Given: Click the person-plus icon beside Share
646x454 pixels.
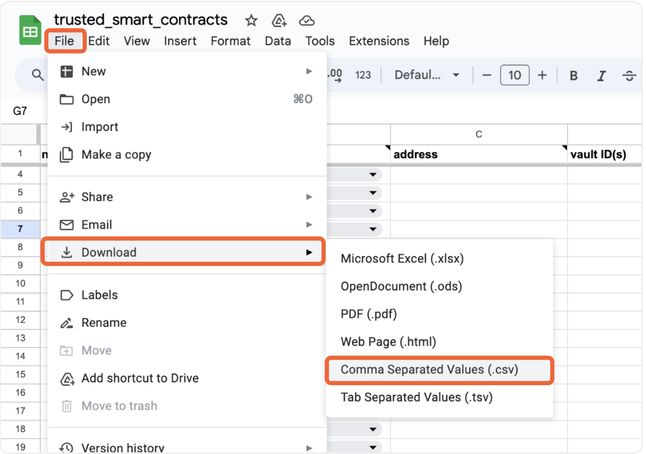Looking at the screenshot, I should [x=67, y=197].
